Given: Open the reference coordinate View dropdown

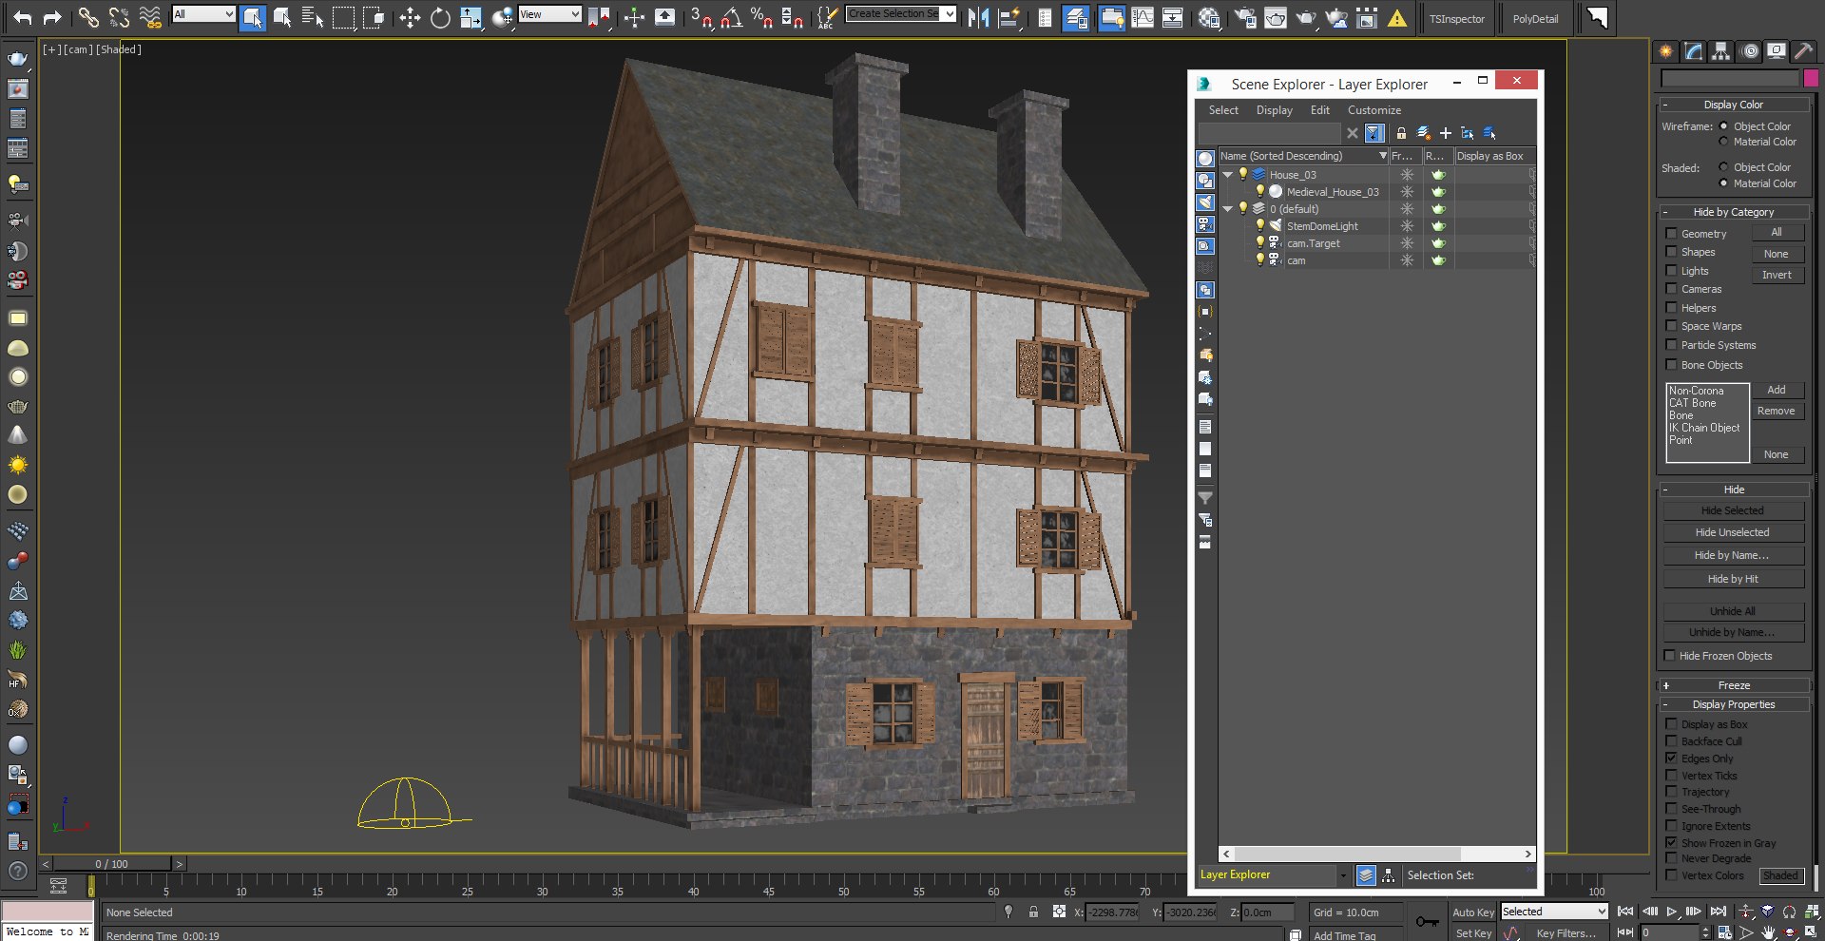Looking at the screenshot, I should pyautogui.click(x=549, y=14).
